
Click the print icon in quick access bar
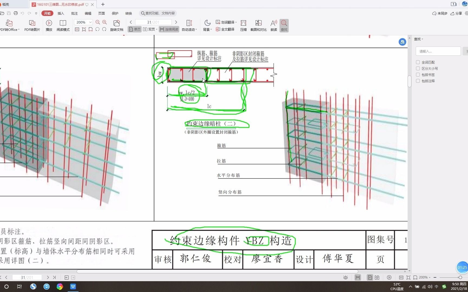[16, 13]
